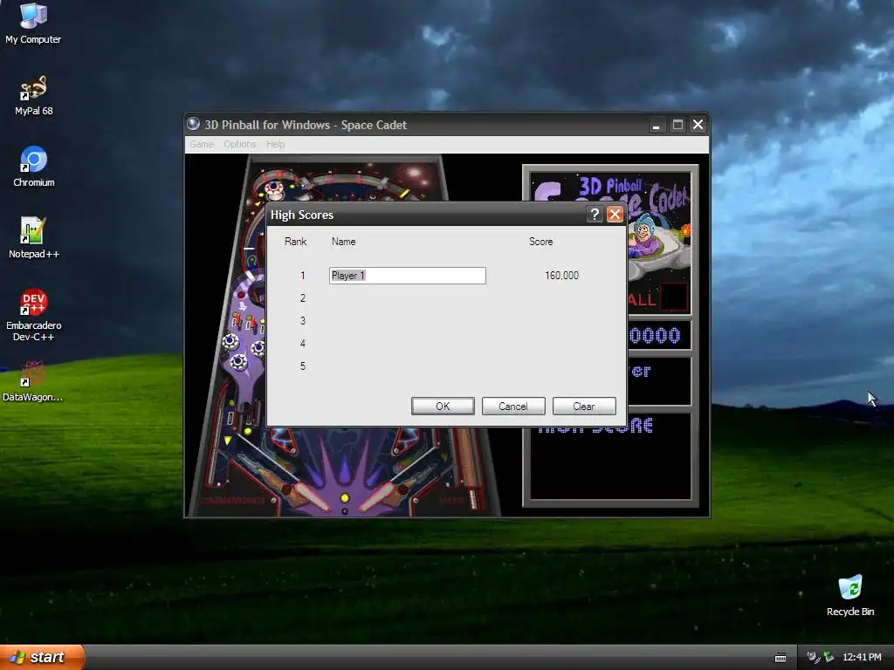Click the help question mark in High Scores
Viewport: 894px width, 670px height.
[594, 215]
